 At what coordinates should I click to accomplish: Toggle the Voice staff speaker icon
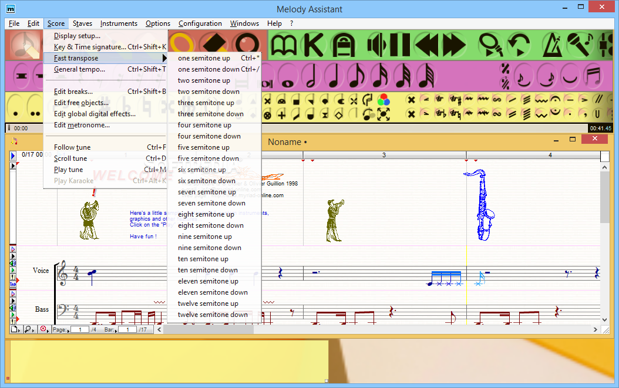[x=13, y=264]
